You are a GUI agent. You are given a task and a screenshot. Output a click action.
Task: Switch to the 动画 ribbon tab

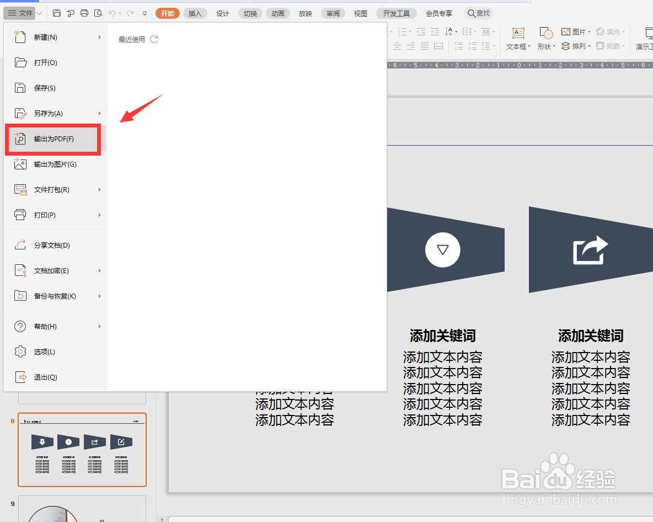pos(278,13)
